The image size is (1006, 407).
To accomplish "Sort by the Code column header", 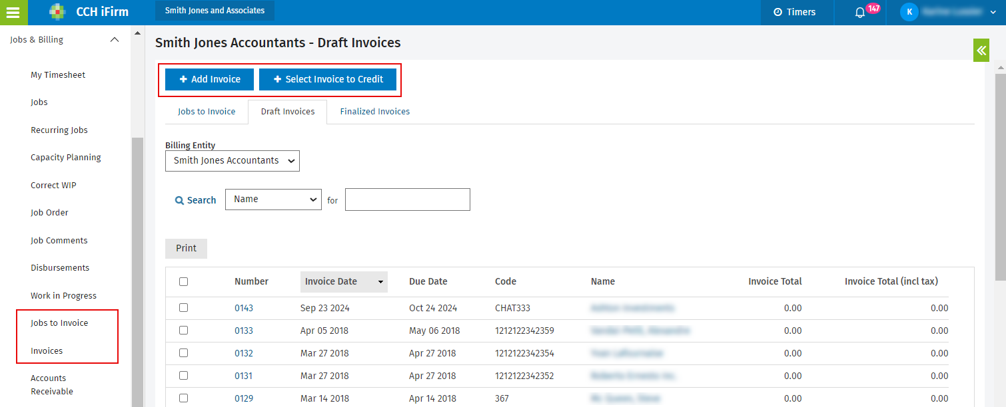I will click(506, 282).
